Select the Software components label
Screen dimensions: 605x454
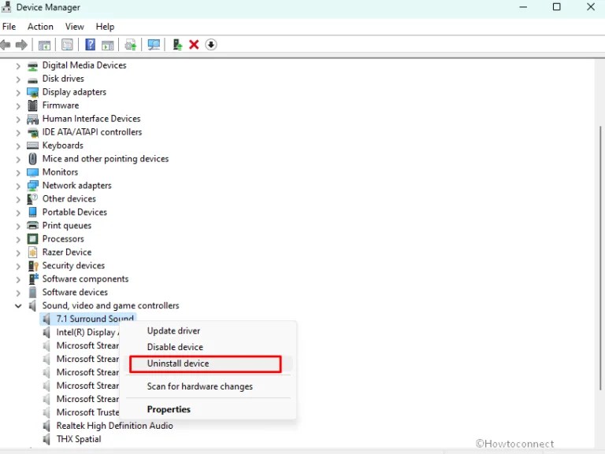pos(85,279)
